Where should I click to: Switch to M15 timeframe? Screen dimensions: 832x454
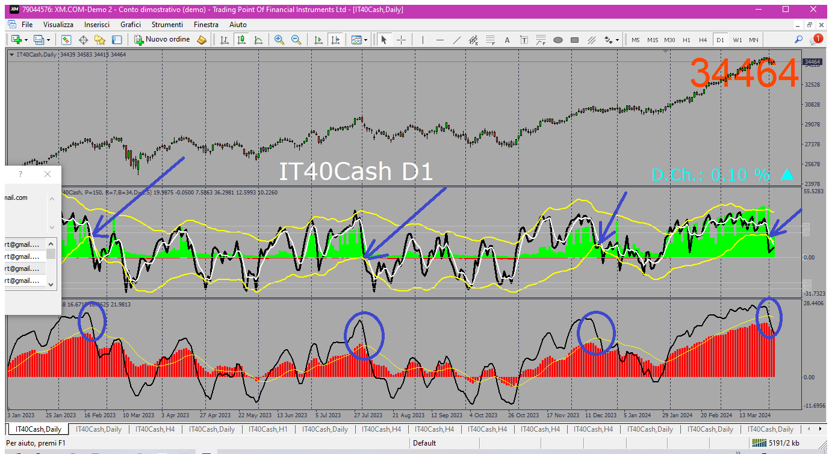653,40
